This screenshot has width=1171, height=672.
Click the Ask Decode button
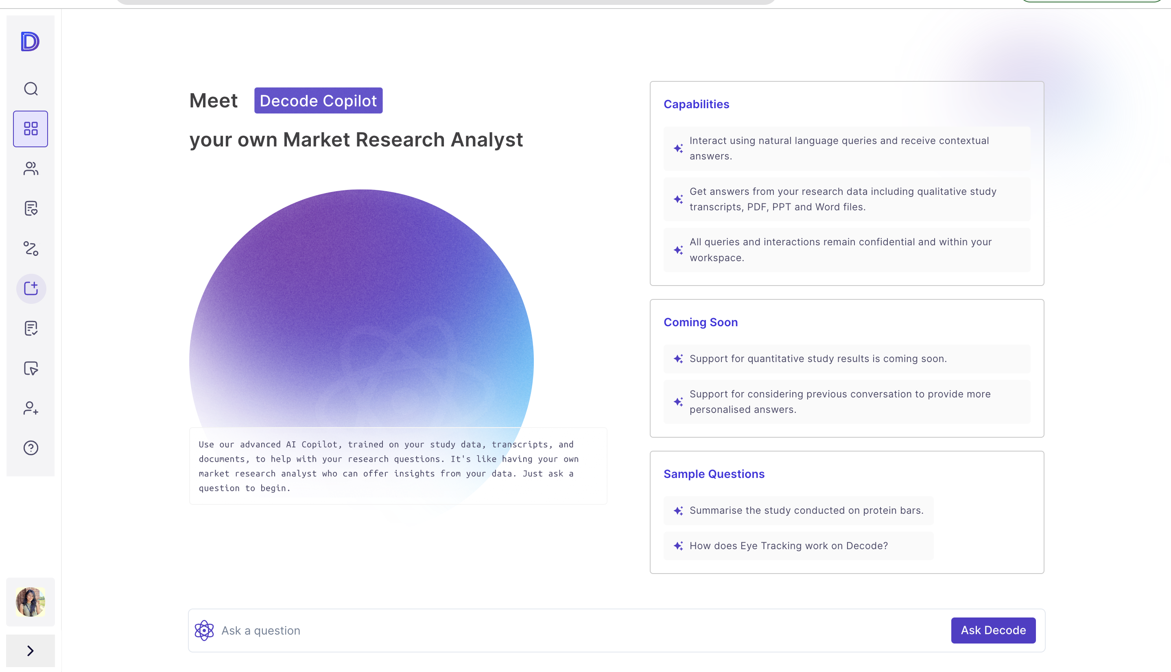993,631
